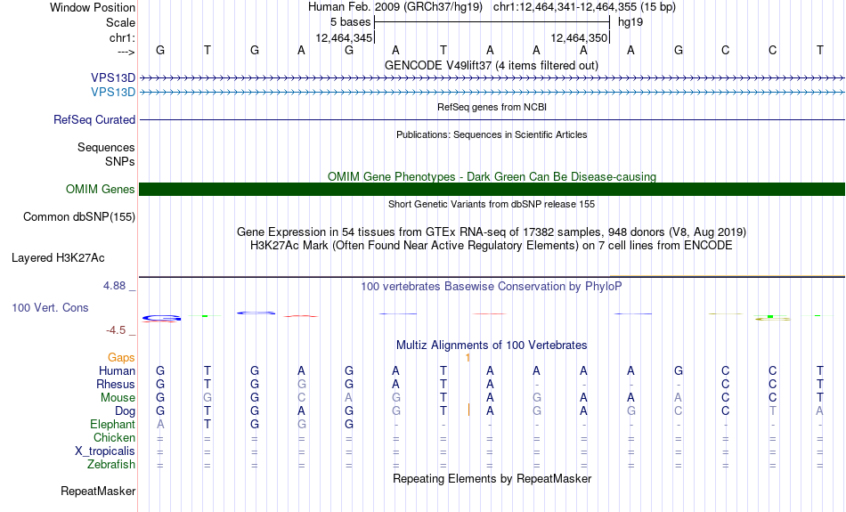Select the Chicken species label

click(114, 437)
